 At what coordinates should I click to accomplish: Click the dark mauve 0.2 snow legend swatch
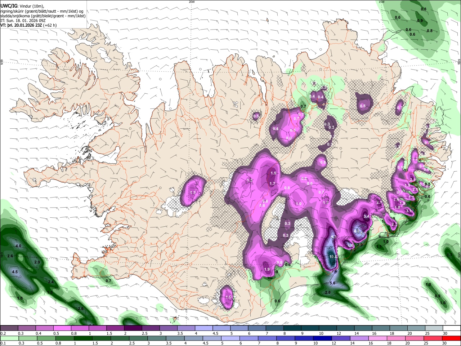point(9,328)
